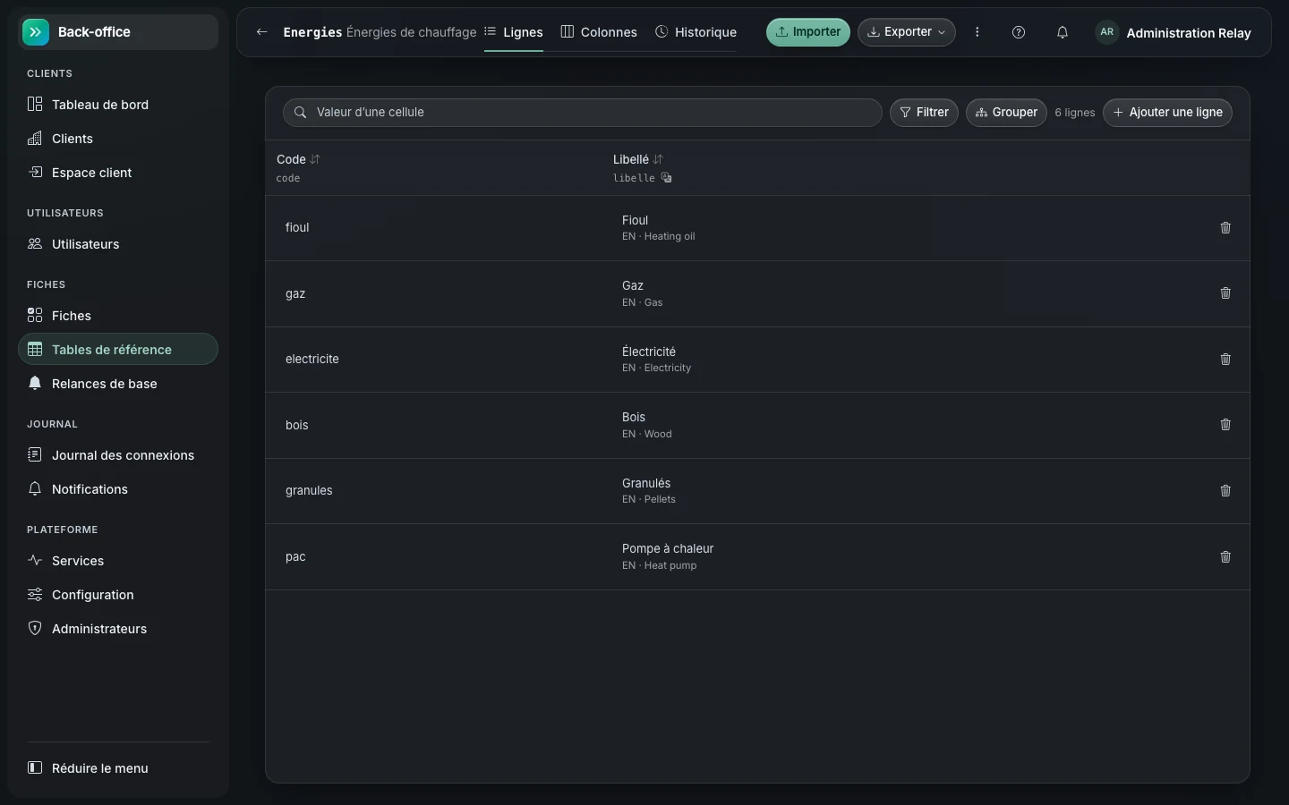Open Espace client in sidebar
Image resolution: width=1289 pixels, height=805 pixels.
[x=118, y=173]
